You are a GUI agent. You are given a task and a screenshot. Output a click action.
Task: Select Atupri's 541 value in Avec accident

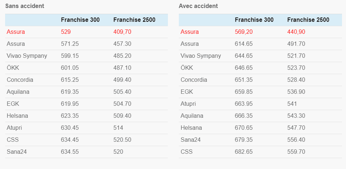(x=292, y=104)
